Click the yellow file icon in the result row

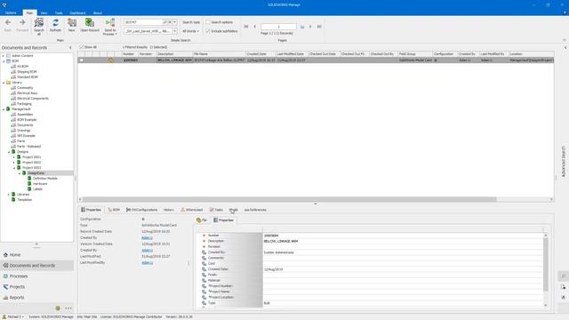click(111, 60)
